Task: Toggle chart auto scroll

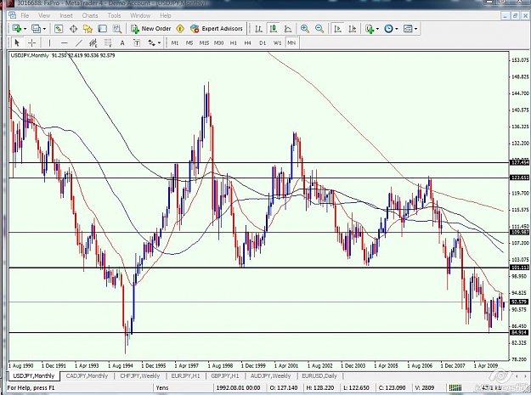Action: 337,29
